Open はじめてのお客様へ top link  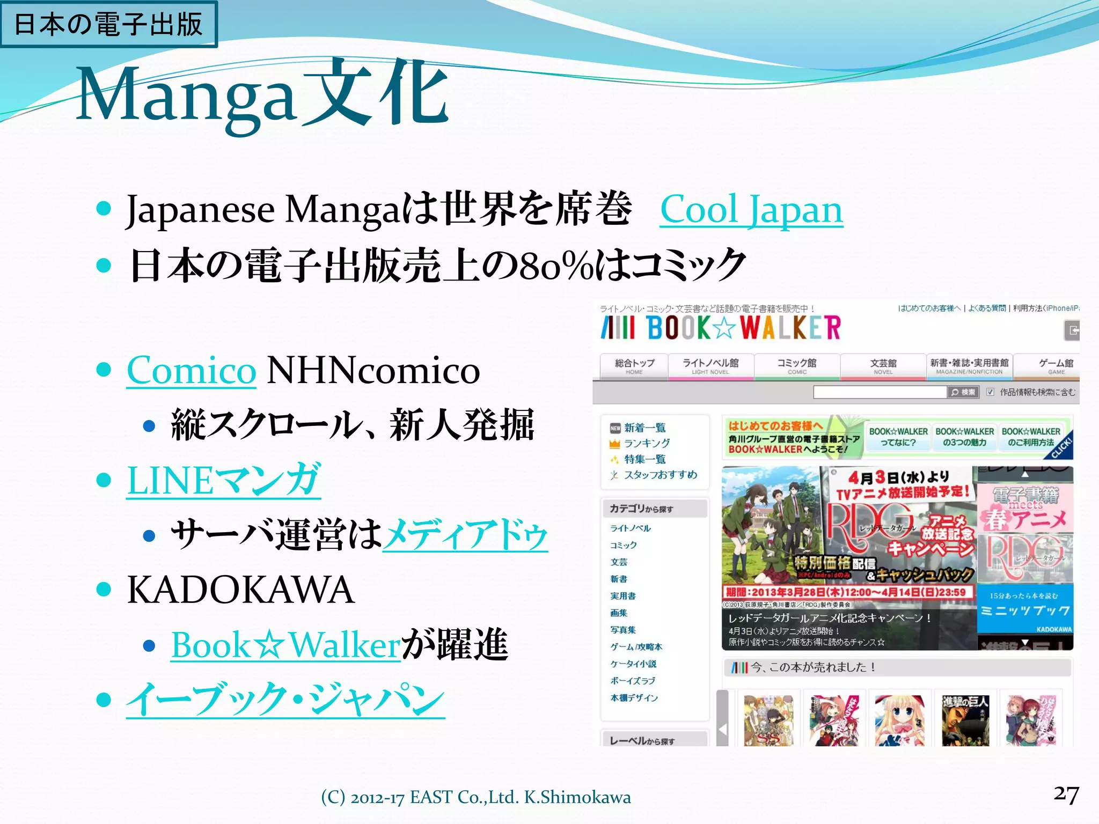(929, 308)
